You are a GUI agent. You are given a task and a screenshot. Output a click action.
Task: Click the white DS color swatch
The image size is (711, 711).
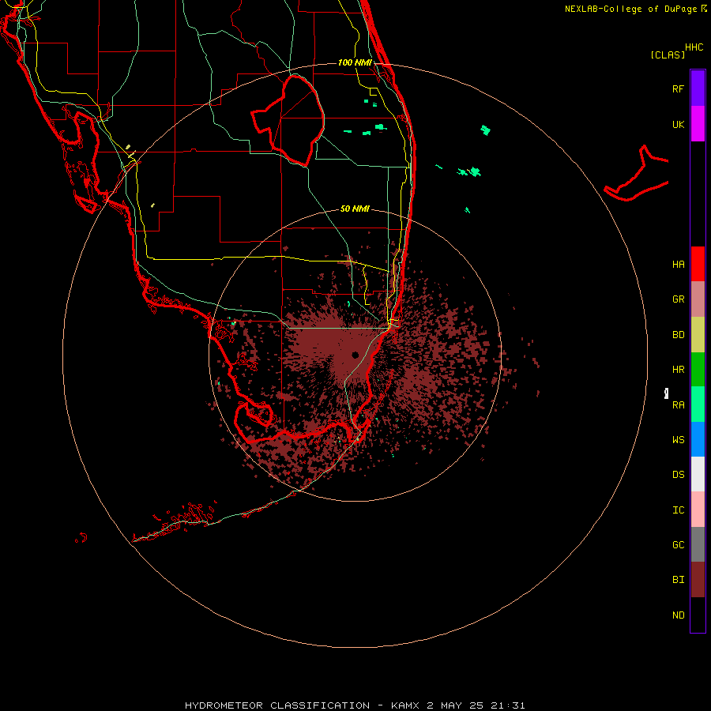(698, 474)
